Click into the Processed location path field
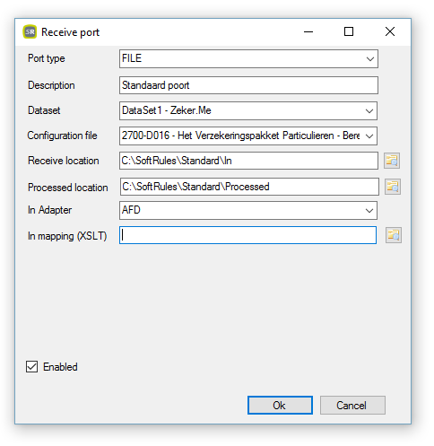This screenshot has height=446, width=434. [249, 187]
